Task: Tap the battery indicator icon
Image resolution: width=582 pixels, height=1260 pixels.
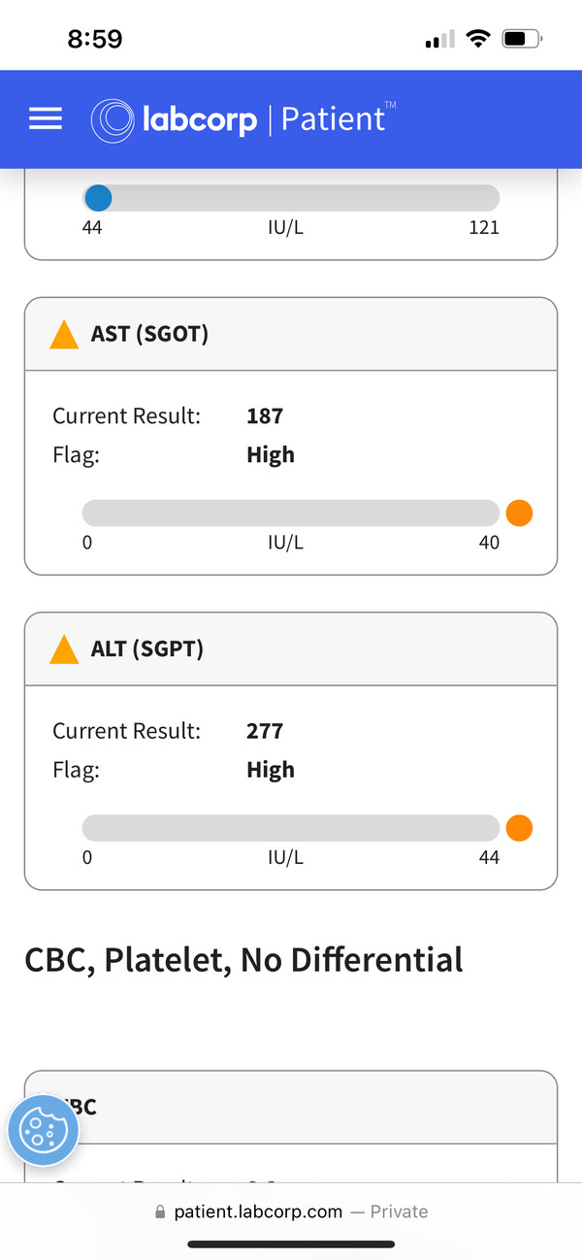Action: pos(523,39)
